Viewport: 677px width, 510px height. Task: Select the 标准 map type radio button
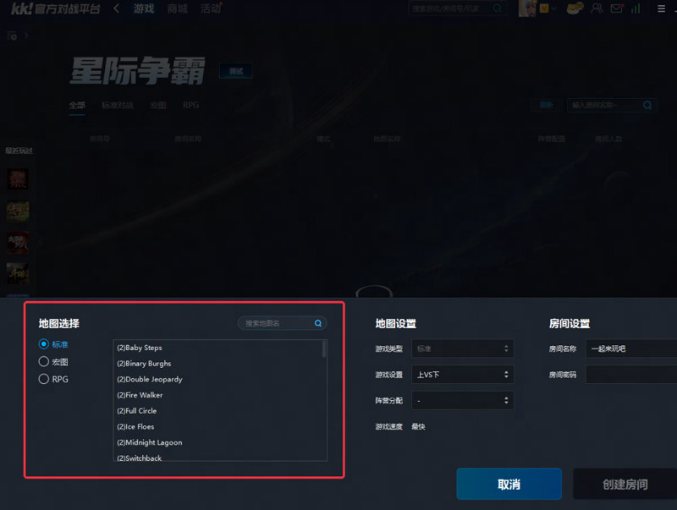coord(44,344)
